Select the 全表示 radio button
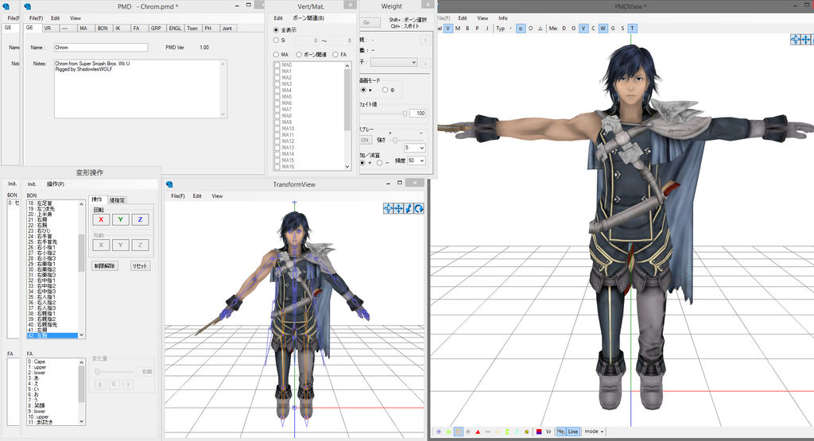The width and height of the screenshot is (814, 441). (x=276, y=30)
